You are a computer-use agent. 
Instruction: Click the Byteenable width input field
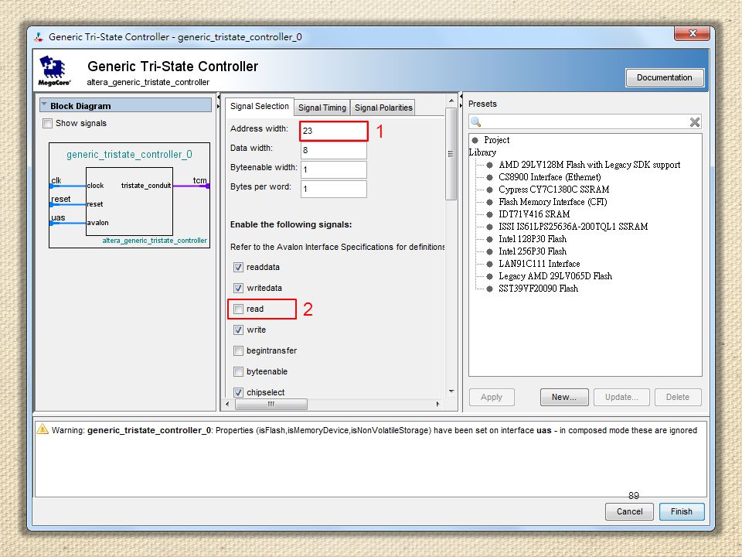pos(334,169)
